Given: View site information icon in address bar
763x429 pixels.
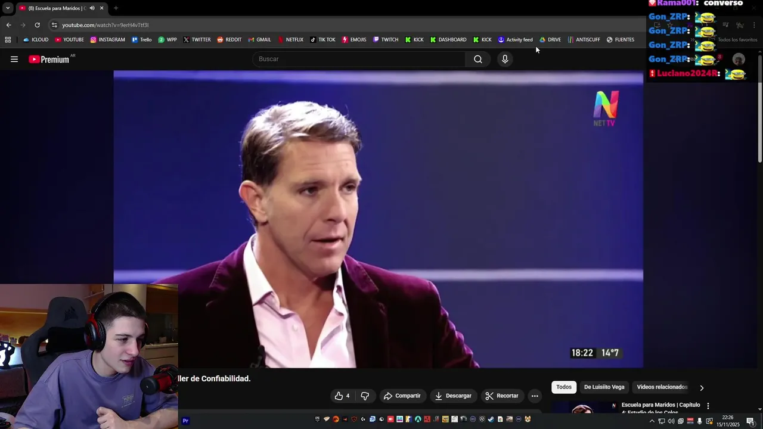Looking at the screenshot, I should (x=54, y=25).
